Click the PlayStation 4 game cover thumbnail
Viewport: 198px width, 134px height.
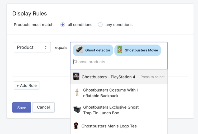coord(76,77)
